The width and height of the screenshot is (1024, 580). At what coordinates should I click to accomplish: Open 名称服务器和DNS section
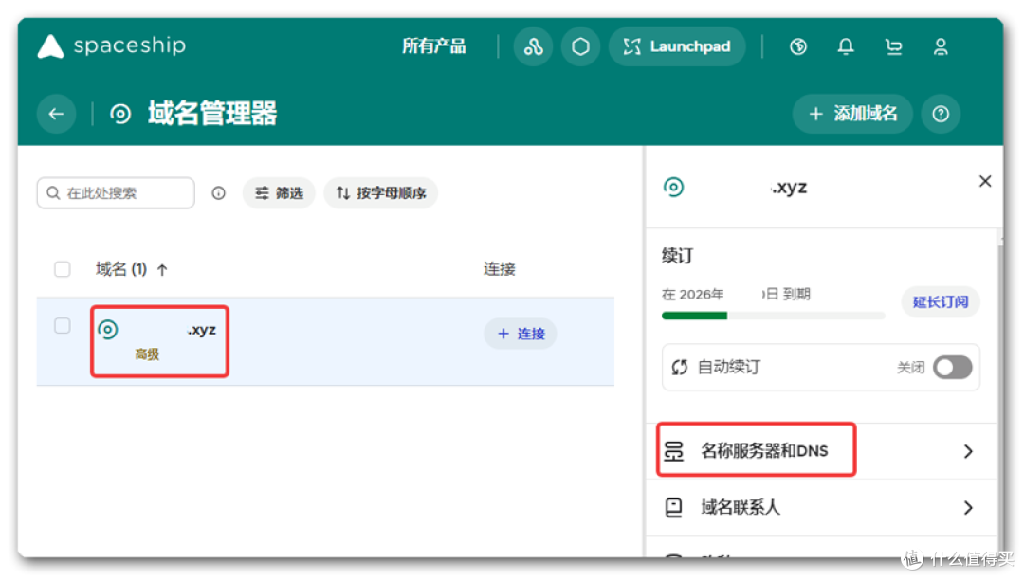pyautogui.click(x=821, y=451)
